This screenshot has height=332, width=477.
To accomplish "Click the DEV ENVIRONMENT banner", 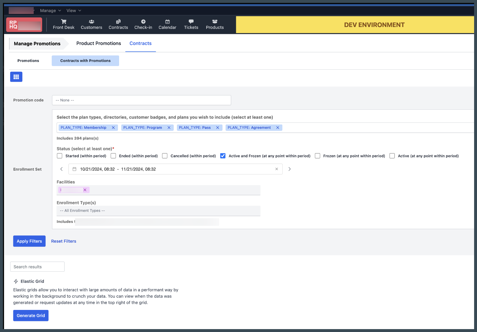I will 355,25.
